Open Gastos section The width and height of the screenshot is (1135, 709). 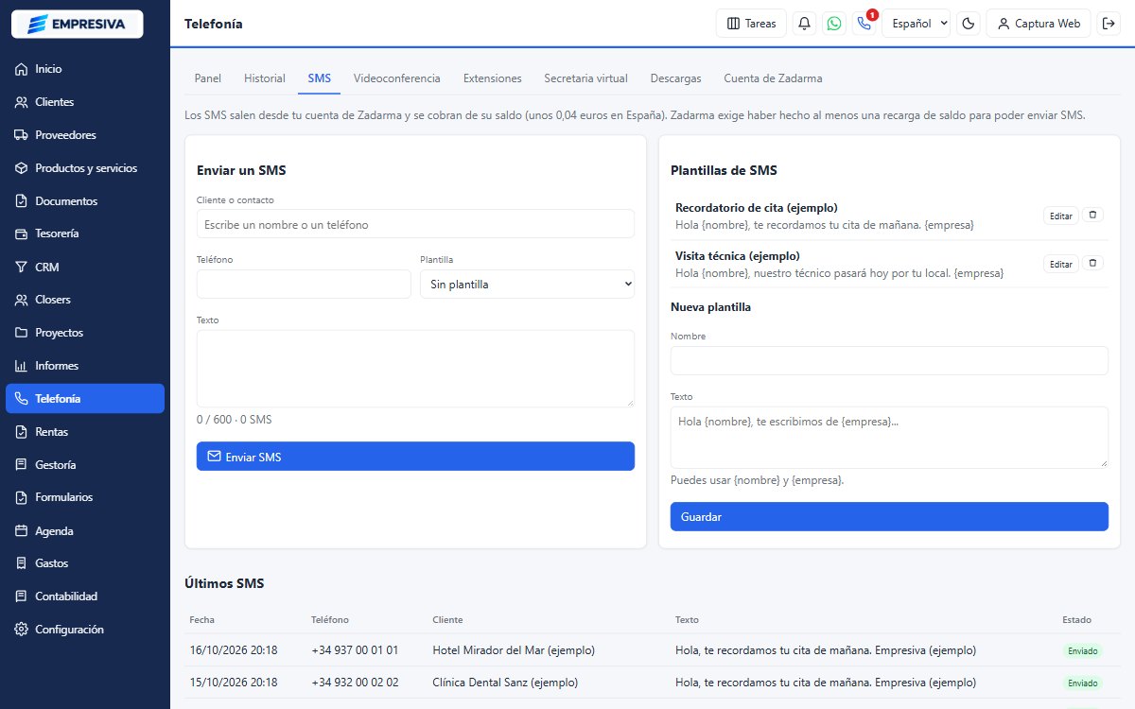pos(85,563)
